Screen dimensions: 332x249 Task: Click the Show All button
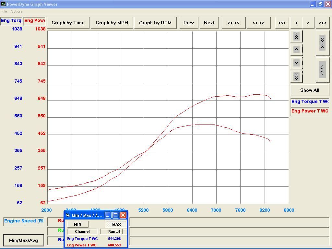[309, 90]
